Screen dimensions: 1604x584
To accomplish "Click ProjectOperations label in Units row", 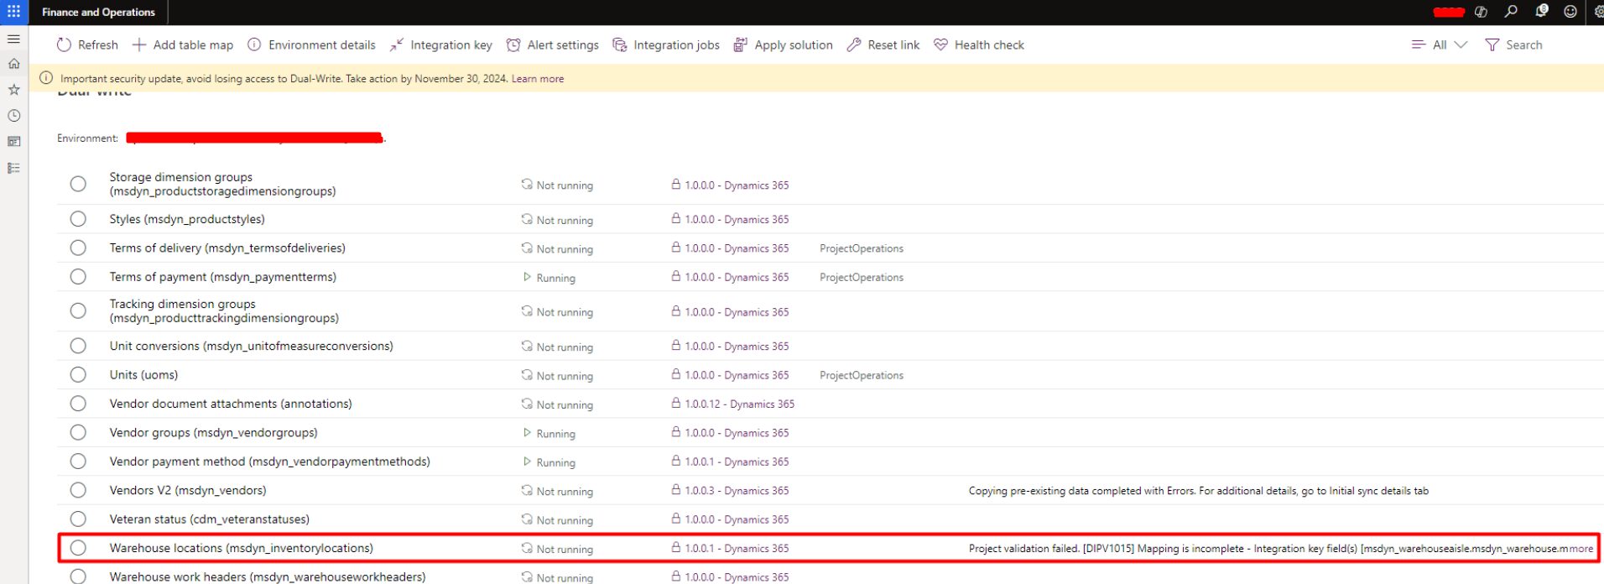I will [862, 375].
